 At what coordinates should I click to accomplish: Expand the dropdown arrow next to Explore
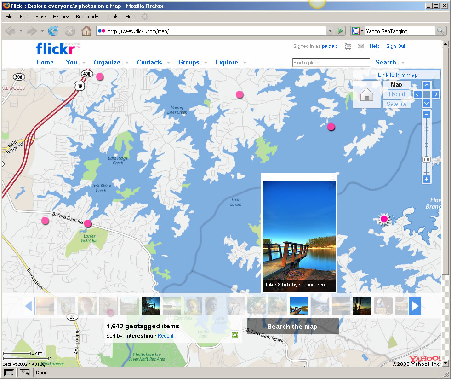245,63
